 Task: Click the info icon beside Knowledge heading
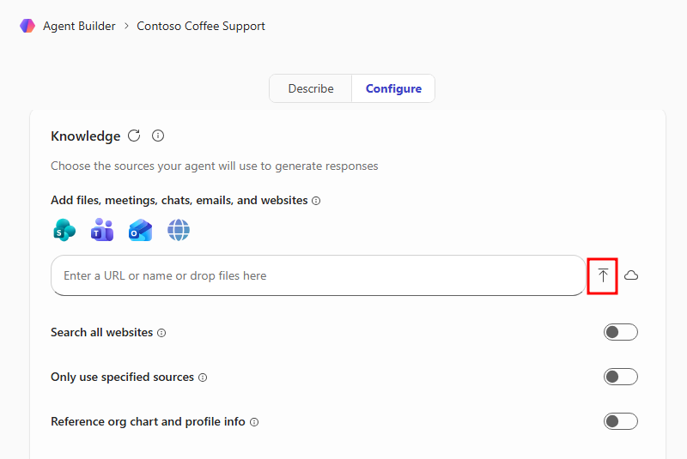(x=158, y=136)
